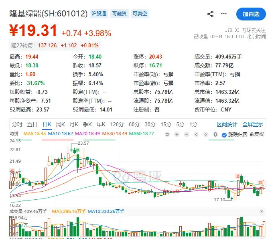The width and height of the screenshot is (274, 239).
Task: Select the 日K chart tab
Action: click(x=47, y=124)
